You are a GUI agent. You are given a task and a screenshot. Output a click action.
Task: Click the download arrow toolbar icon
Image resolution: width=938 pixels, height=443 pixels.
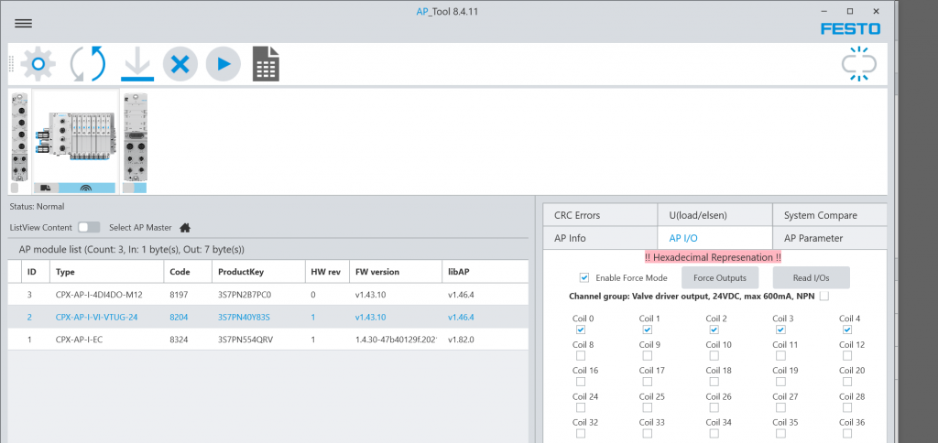137,64
